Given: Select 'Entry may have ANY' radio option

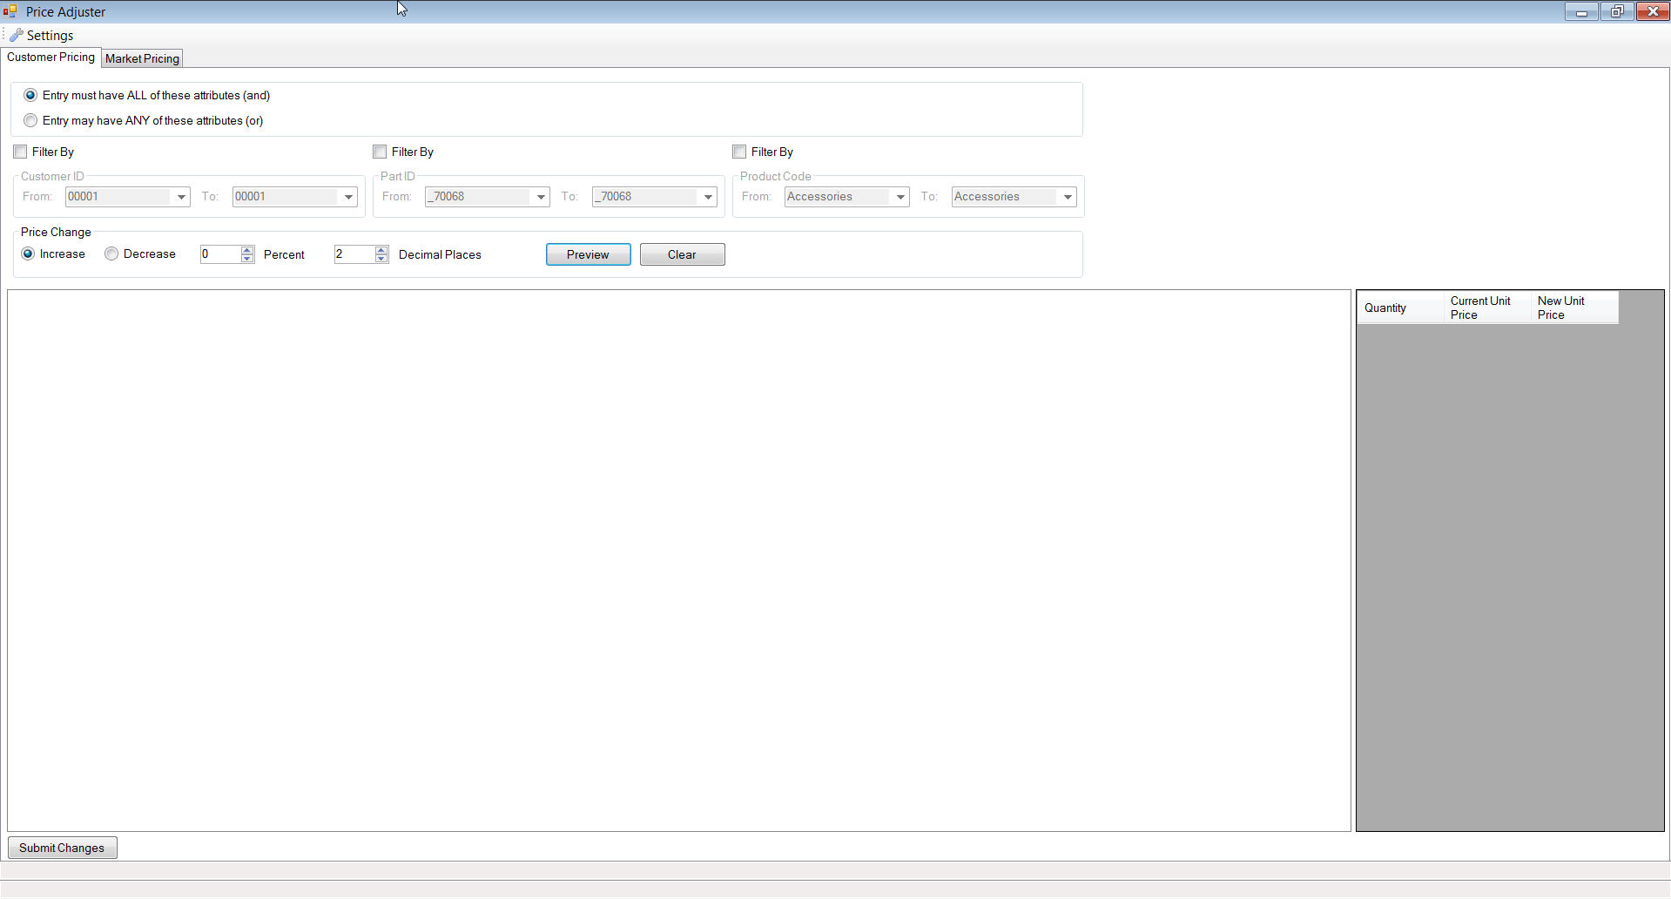Looking at the screenshot, I should click(31, 120).
